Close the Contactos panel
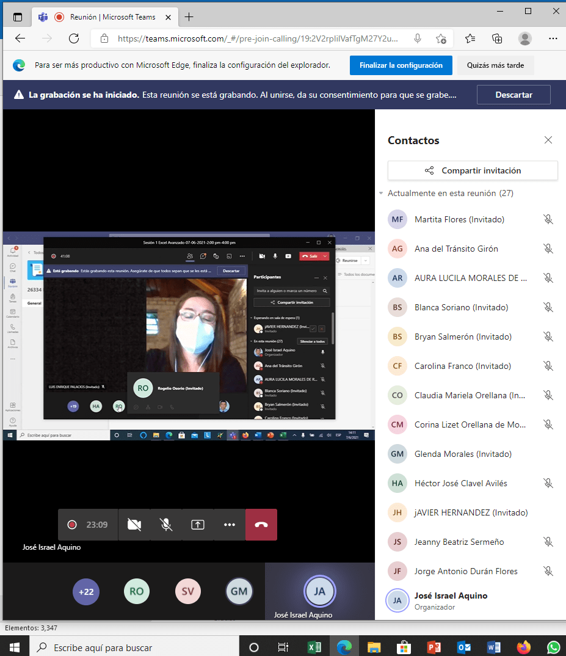 click(x=548, y=140)
